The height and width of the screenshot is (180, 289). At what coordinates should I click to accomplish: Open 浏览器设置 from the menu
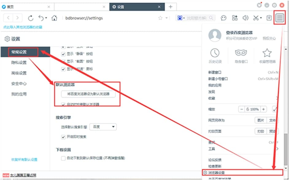[x=242, y=173]
